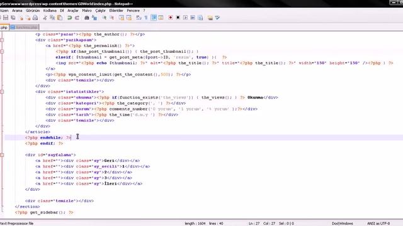Viewport: 403px width, 226px height.
Task: Click the Save All files icon
Action: point(13,18)
